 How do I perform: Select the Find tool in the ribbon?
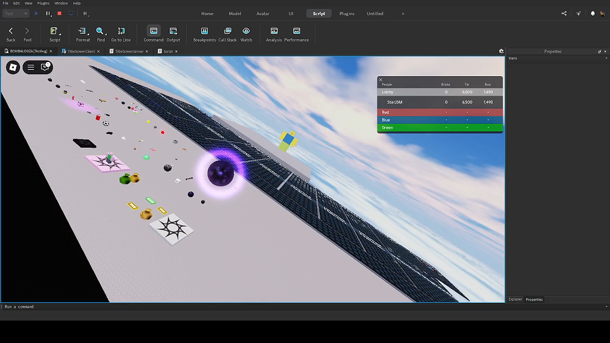(100, 34)
